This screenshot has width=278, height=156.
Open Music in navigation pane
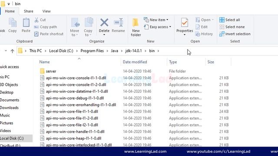[x=5, y=115]
